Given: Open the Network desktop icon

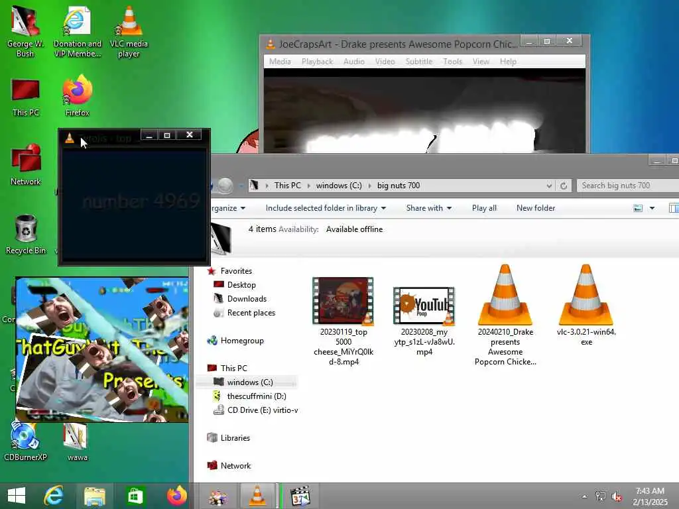Looking at the screenshot, I should (x=26, y=165).
